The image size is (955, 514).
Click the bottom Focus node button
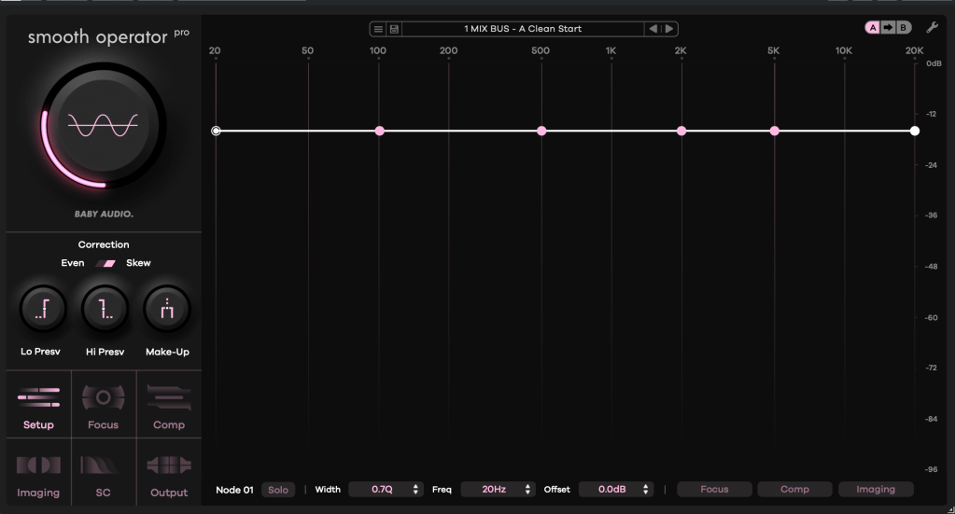[x=714, y=490]
